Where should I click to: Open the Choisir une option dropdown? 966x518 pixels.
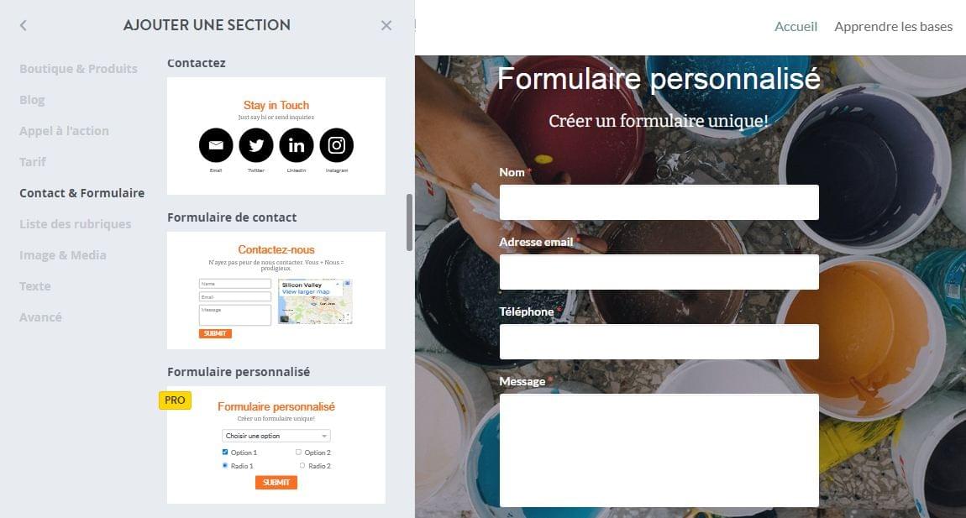[276, 436]
